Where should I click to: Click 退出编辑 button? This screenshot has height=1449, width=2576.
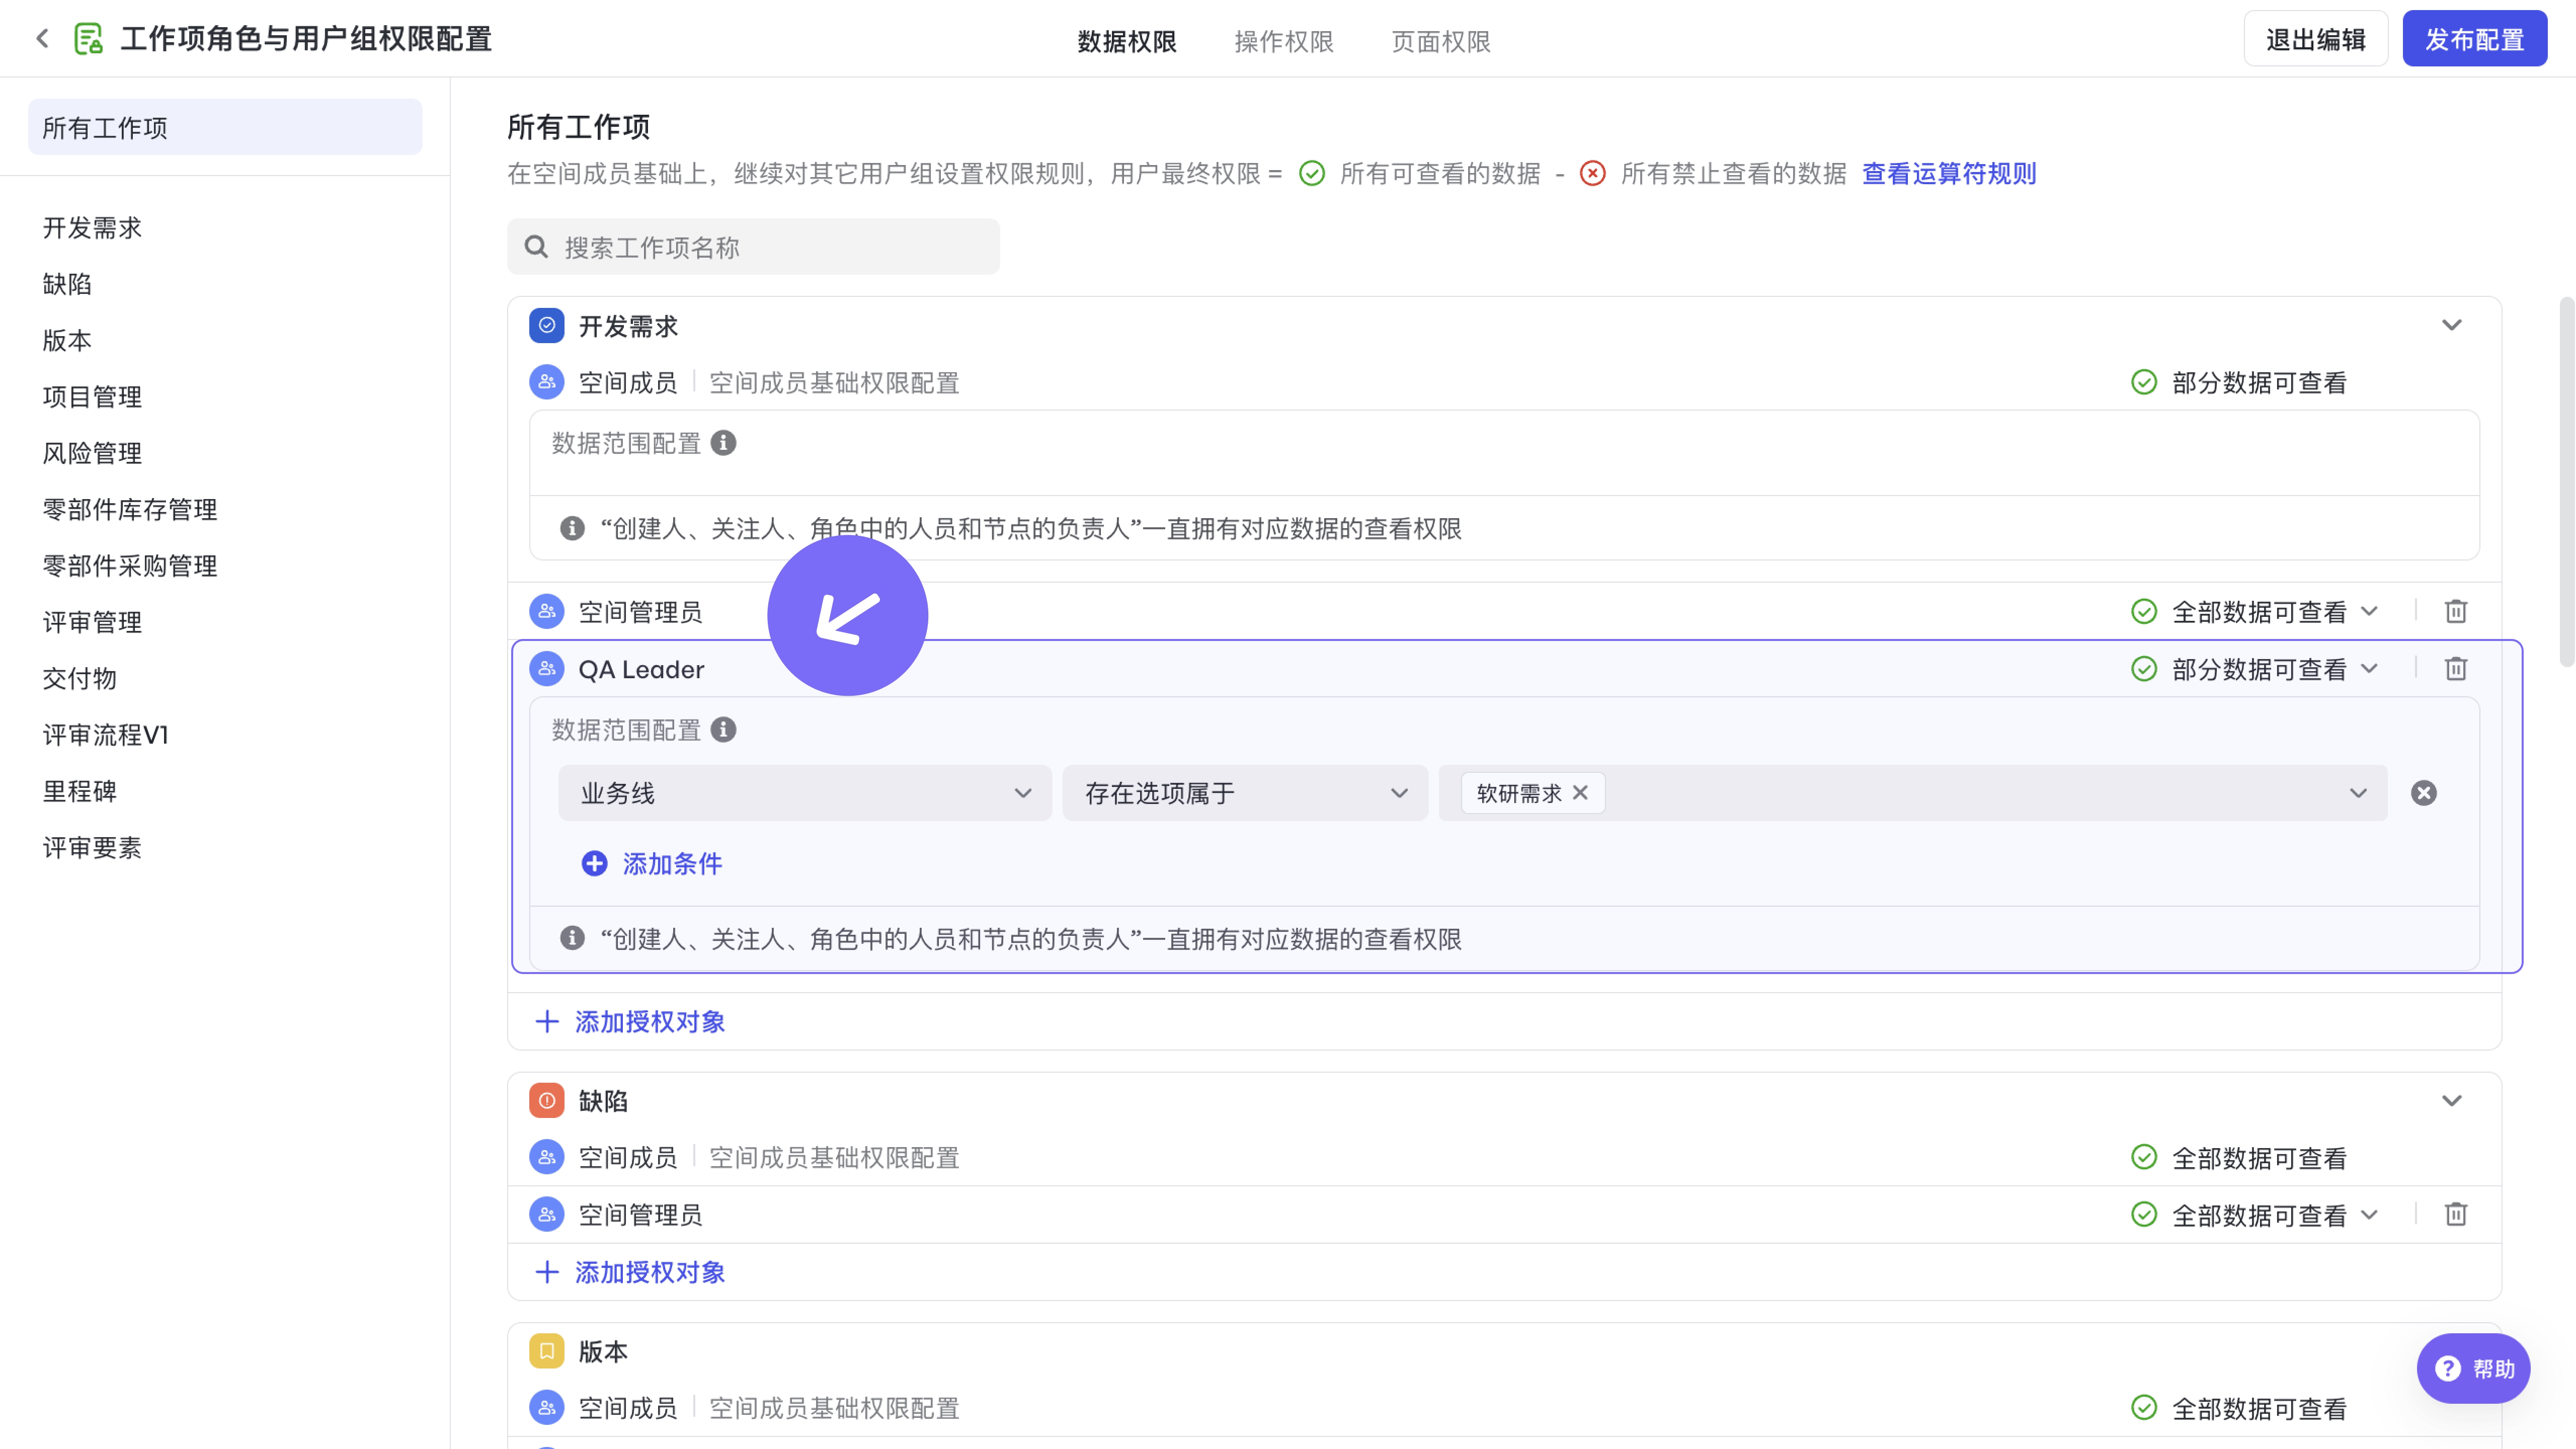click(x=2315, y=39)
